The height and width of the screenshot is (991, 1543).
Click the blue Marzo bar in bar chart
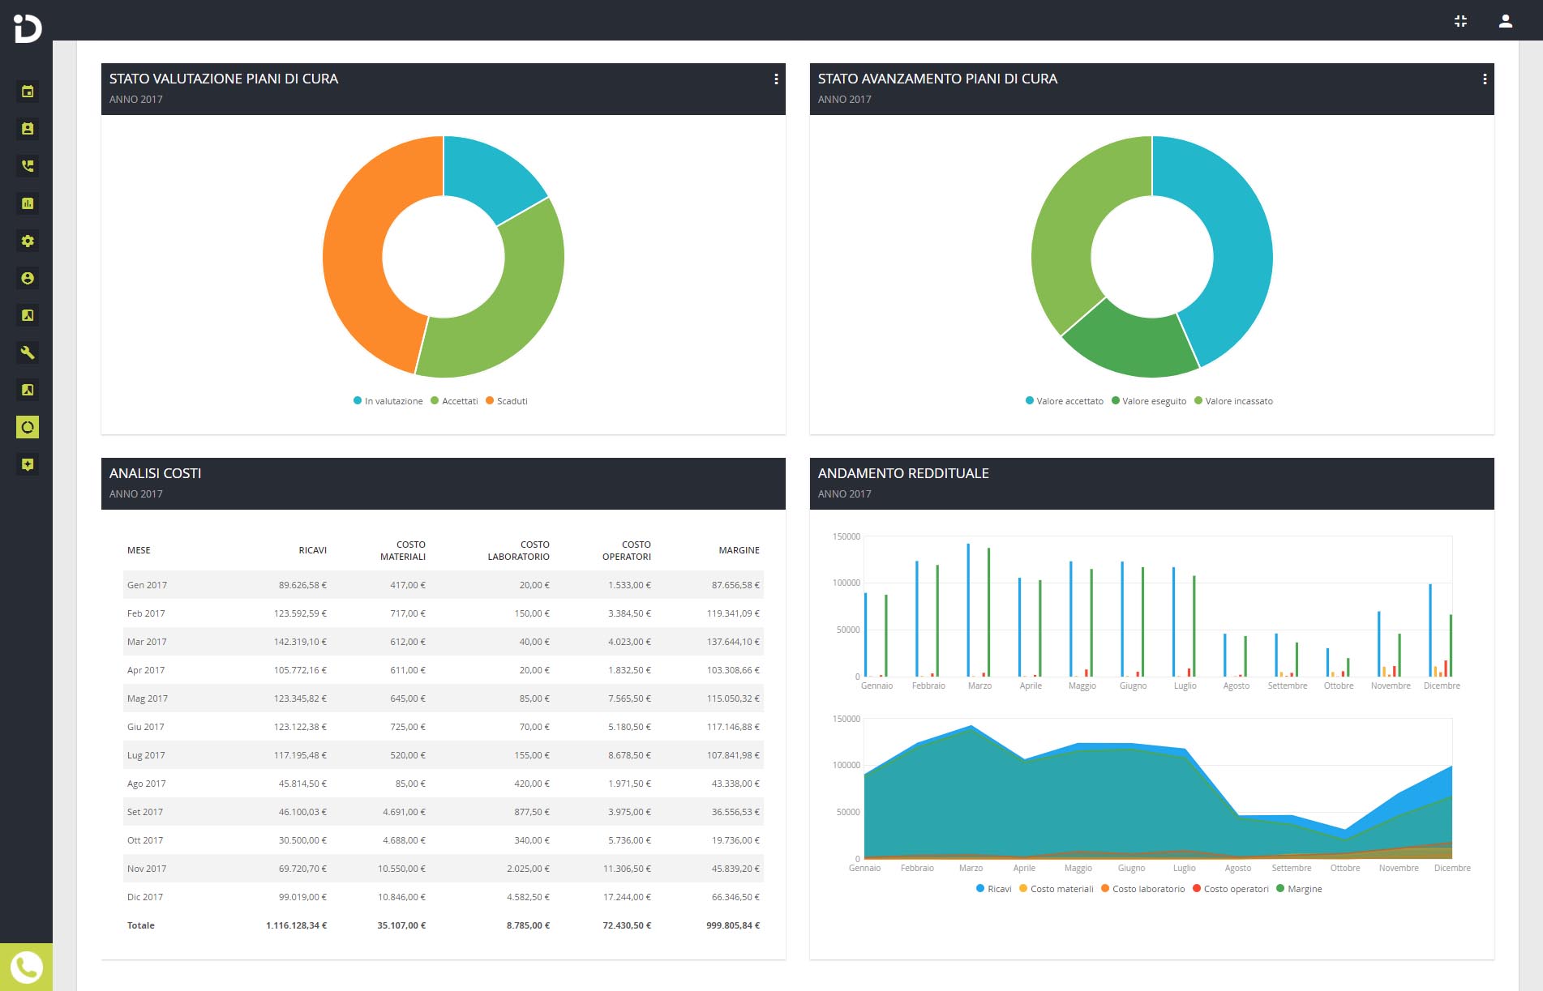(x=968, y=610)
